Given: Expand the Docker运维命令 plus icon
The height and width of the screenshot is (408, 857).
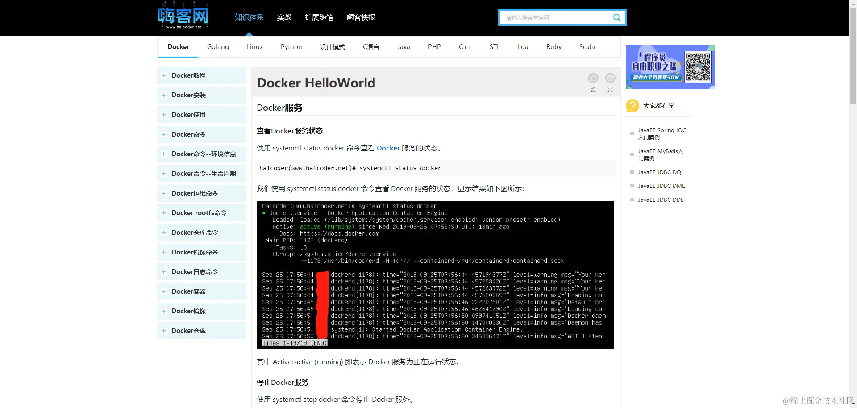Looking at the screenshot, I should tap(164, 193).
